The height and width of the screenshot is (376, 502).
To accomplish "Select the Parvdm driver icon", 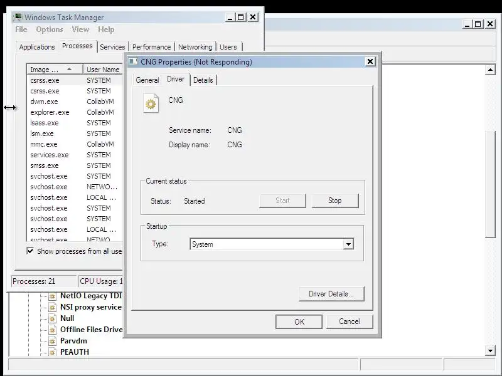I will pyautogui.click(x=52, y=341).
